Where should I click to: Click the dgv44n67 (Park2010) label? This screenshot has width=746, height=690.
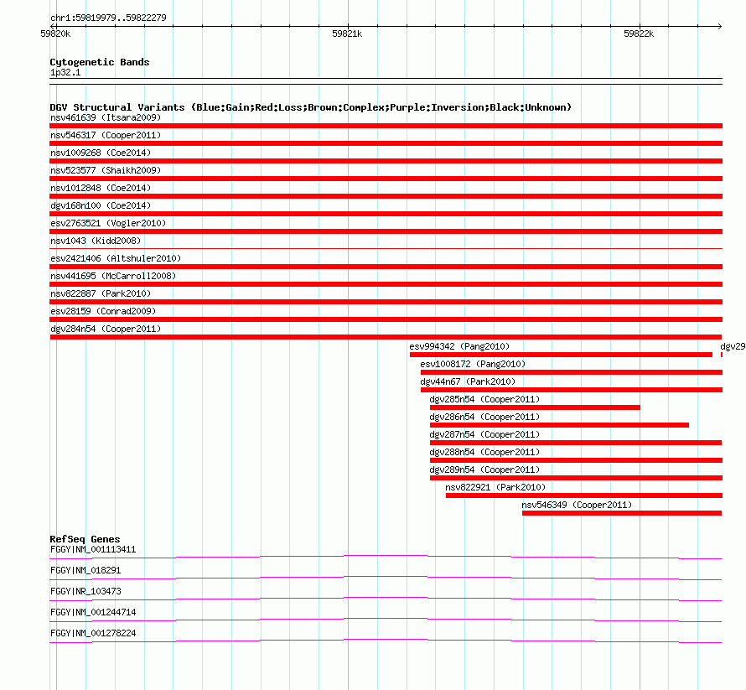[x=468, y=381]
